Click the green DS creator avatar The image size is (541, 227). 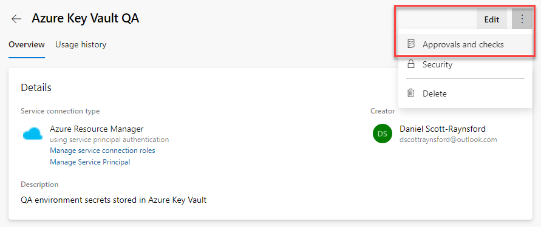pos(383,134)
